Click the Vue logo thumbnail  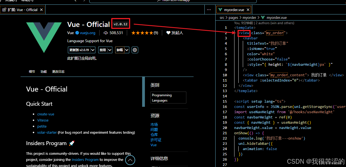[x=44, y=37]
